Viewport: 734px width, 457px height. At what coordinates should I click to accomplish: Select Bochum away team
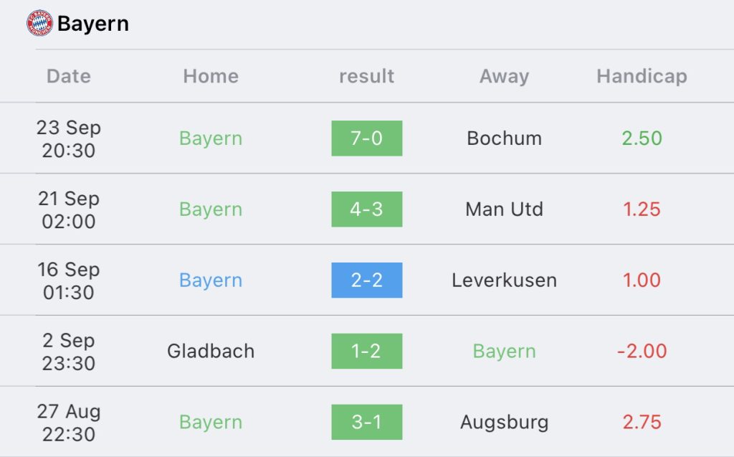(504, 138)
